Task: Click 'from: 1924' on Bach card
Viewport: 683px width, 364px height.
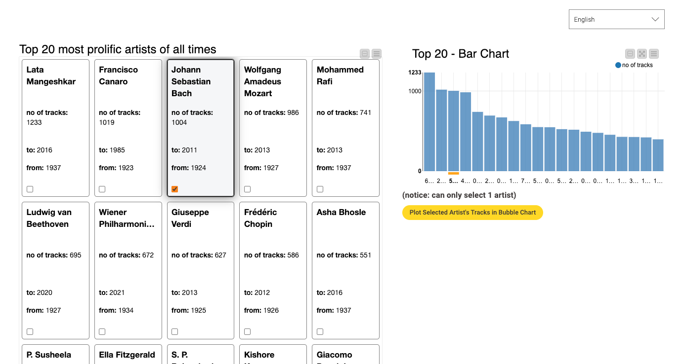Action: [x=189, y=168]
